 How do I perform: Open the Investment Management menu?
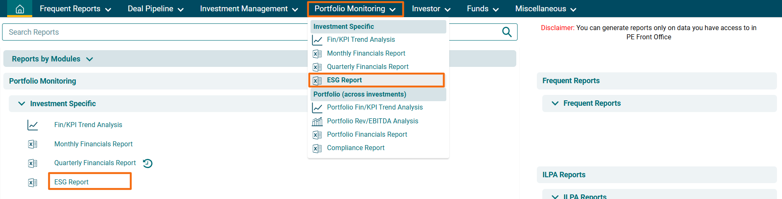(x=249, y=9)
